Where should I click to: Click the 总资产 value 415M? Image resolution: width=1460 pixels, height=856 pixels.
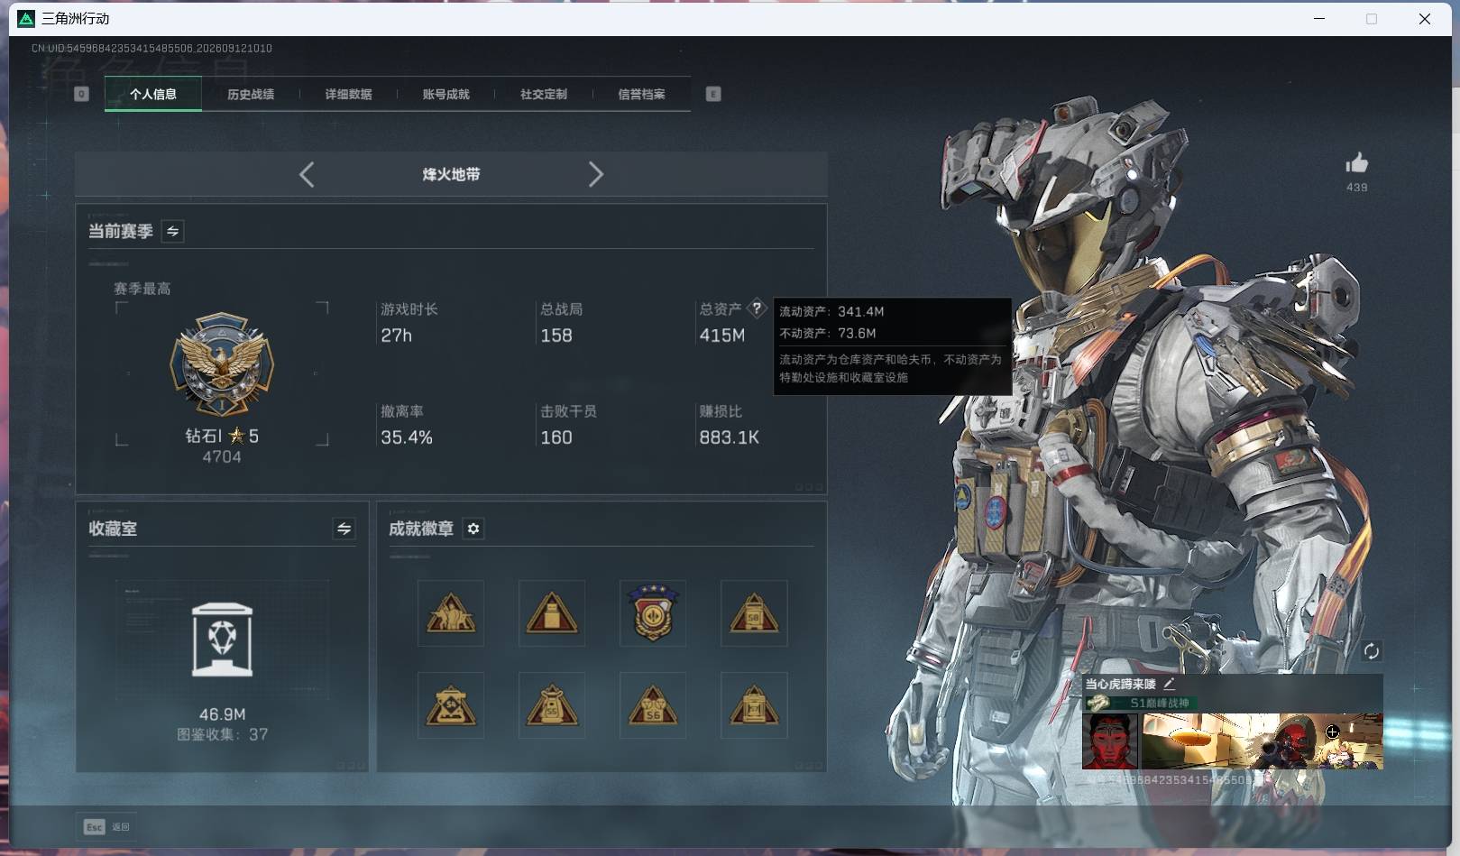tap(722, 336)
